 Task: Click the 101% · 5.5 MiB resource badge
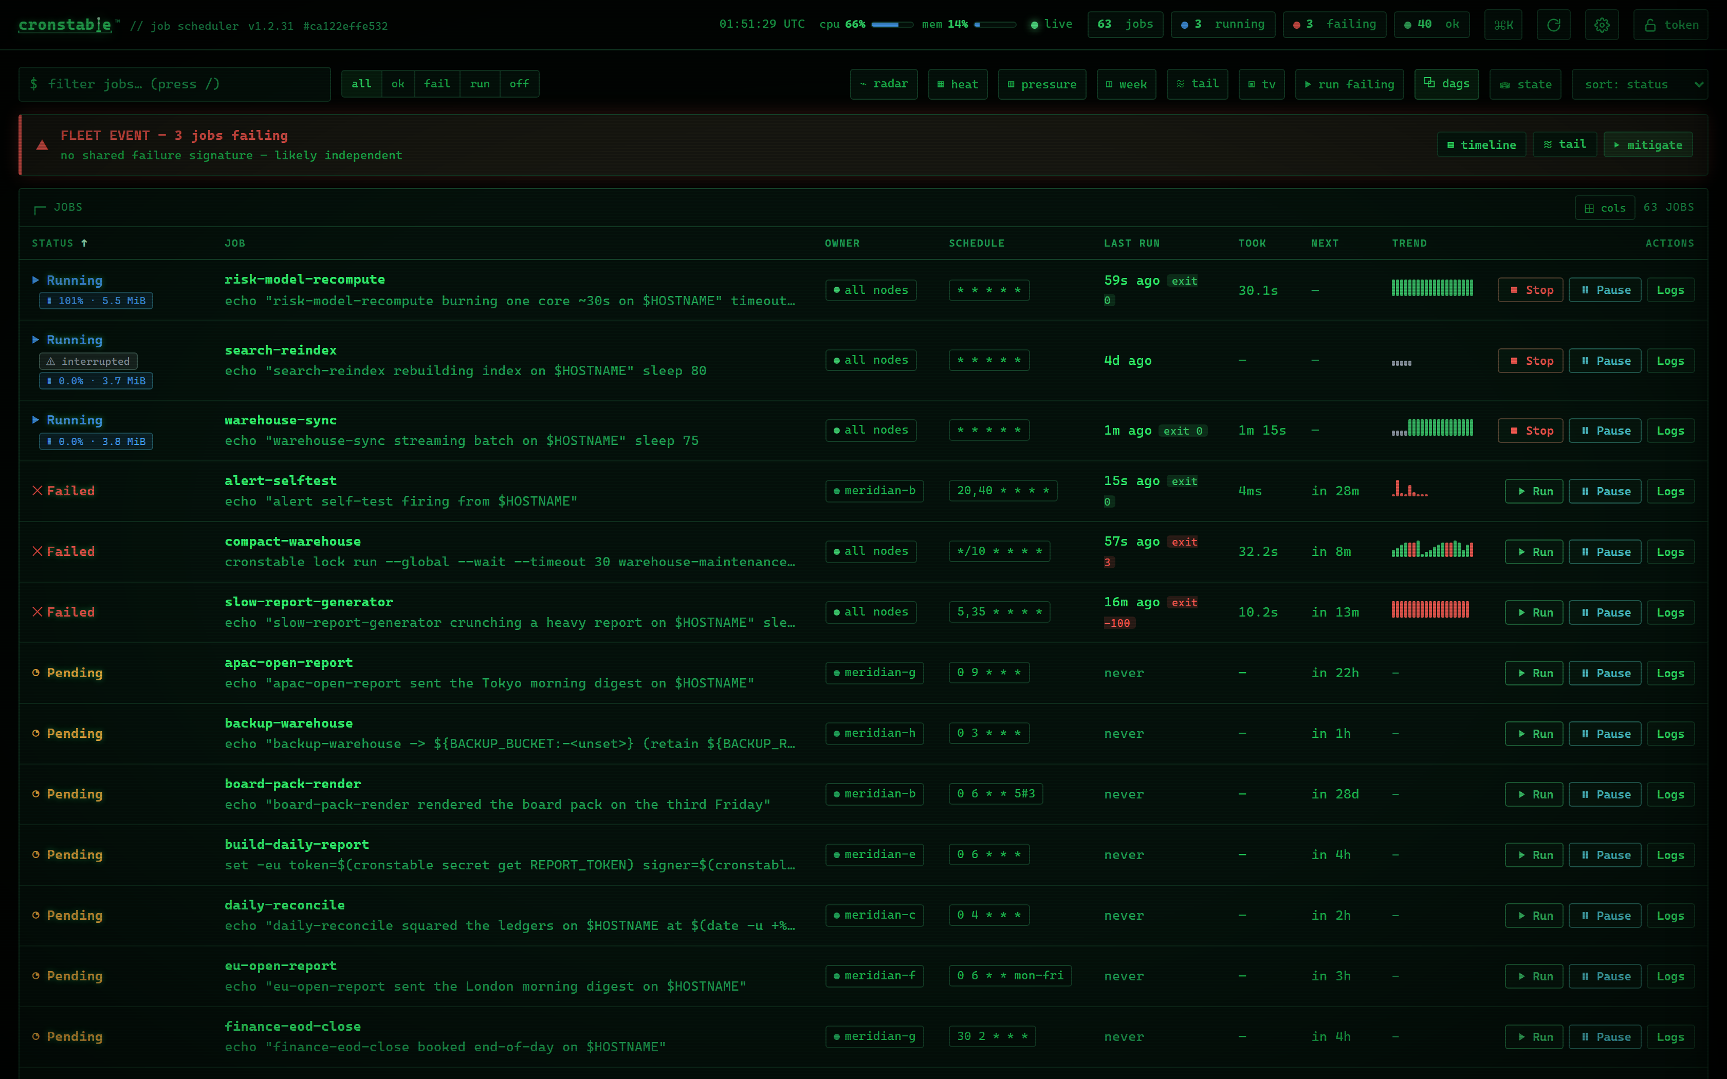click(96, 301)
